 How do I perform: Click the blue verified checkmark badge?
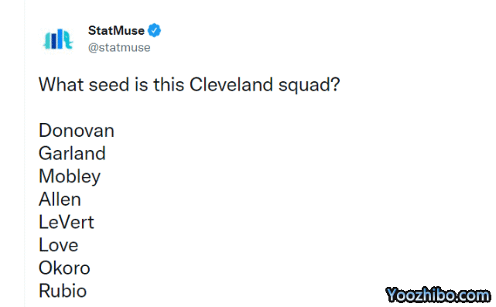pyautogui.click(x=154, y=30)
